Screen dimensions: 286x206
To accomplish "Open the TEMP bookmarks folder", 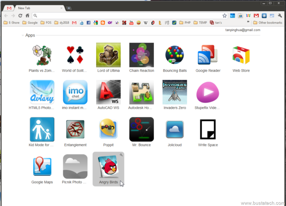I will (x=200, y=23).
